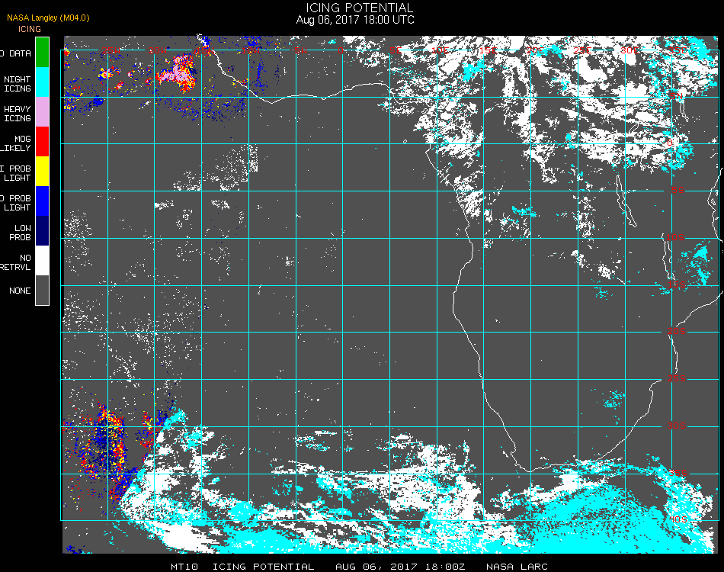This screenshot has height=572, width=724.
Task: Click the NIGHT ICING legend label
Action: point(17,84)
